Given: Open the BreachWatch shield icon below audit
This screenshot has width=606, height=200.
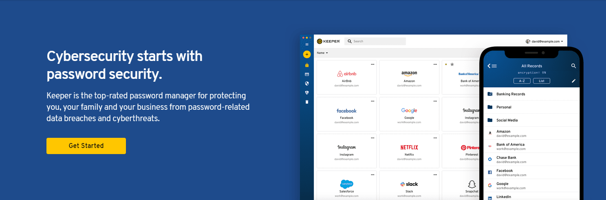Looking at the screenshot, I should [x=307, y=93].
